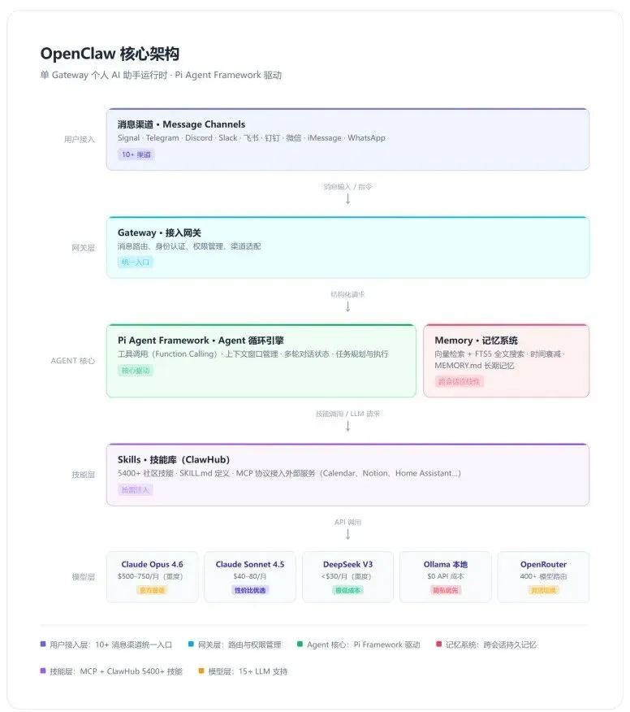Click the 性价比优选 badge under Claude Sonnet
Screen dimensions: 630x712
coord(250,590)
